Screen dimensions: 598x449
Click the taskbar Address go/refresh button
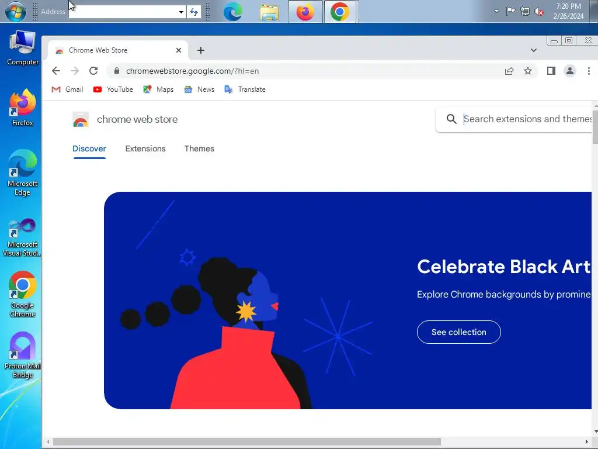194,12
